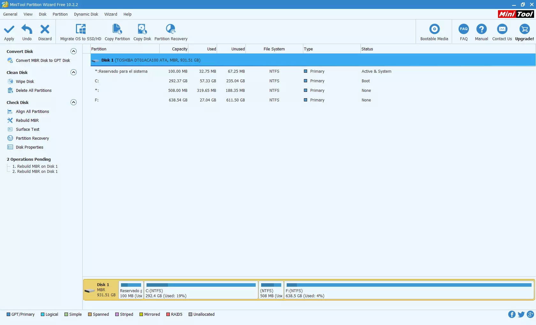Click the Upgrade cart icon

[x=524, y=29]
